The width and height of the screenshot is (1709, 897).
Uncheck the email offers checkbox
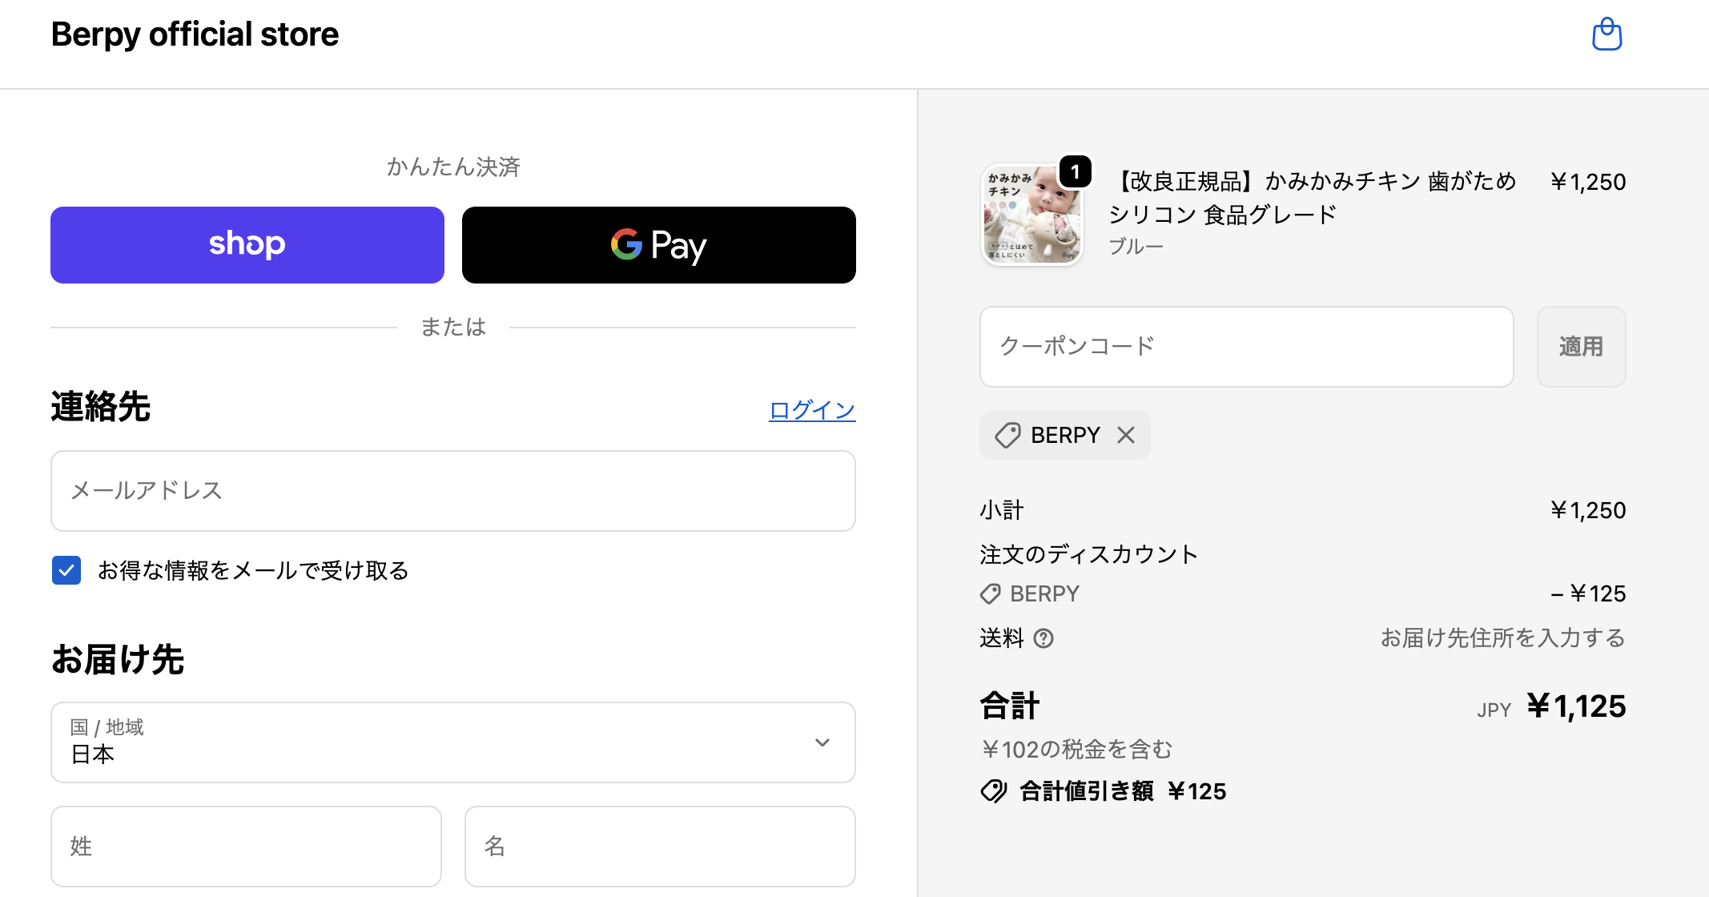pos(66,570)
